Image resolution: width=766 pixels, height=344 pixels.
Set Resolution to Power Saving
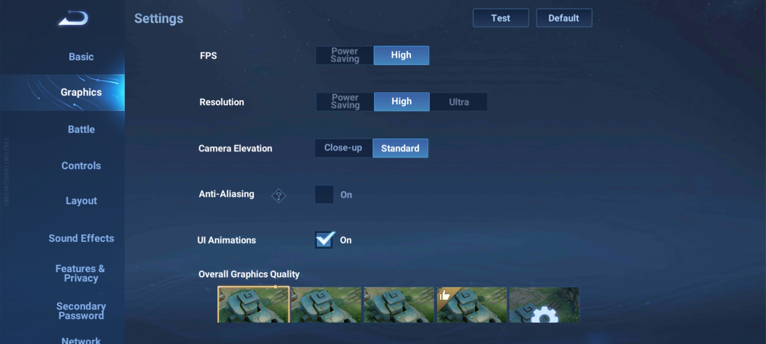[345, 102]
